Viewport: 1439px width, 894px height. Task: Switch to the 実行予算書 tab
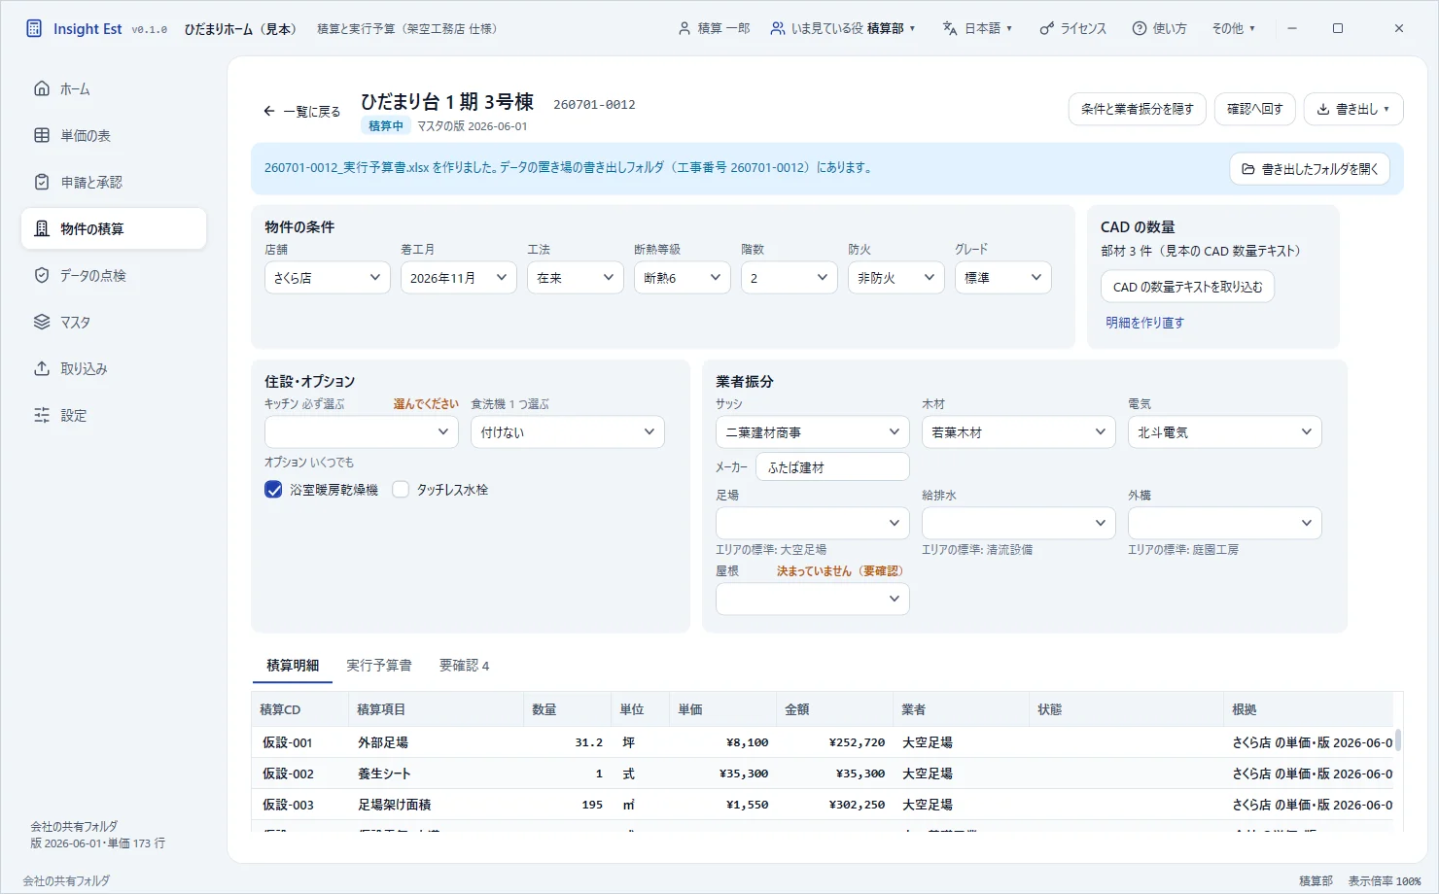click(379, 666)
